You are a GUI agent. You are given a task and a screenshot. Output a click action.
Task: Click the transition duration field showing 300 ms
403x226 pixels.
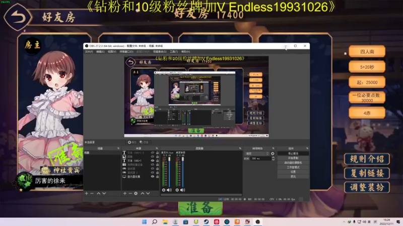260,159
